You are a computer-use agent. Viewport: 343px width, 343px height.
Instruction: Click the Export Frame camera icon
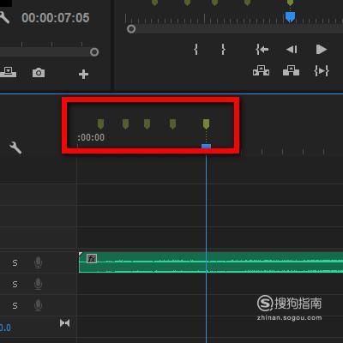click(x=39, y=73)
